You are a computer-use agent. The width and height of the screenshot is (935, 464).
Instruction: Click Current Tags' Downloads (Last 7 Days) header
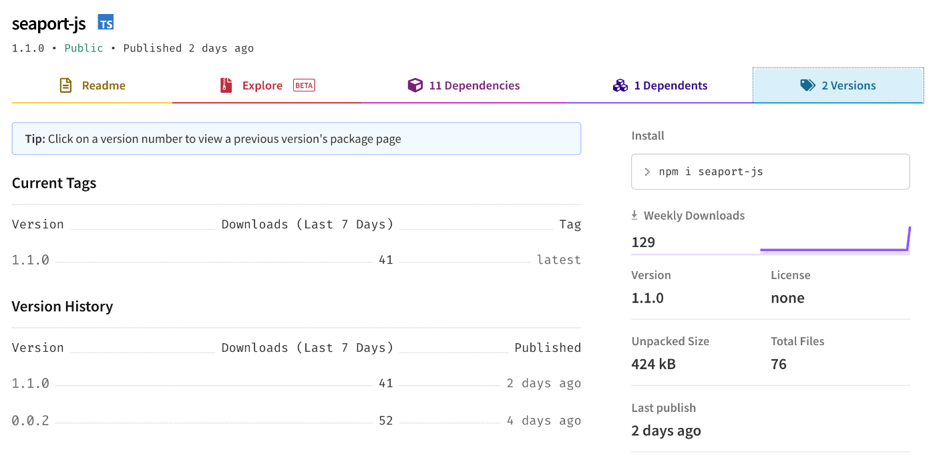(307, 224)
